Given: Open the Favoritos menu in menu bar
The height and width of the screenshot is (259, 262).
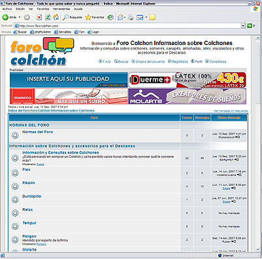Looking at the screenshot, I should coord(43,9).
